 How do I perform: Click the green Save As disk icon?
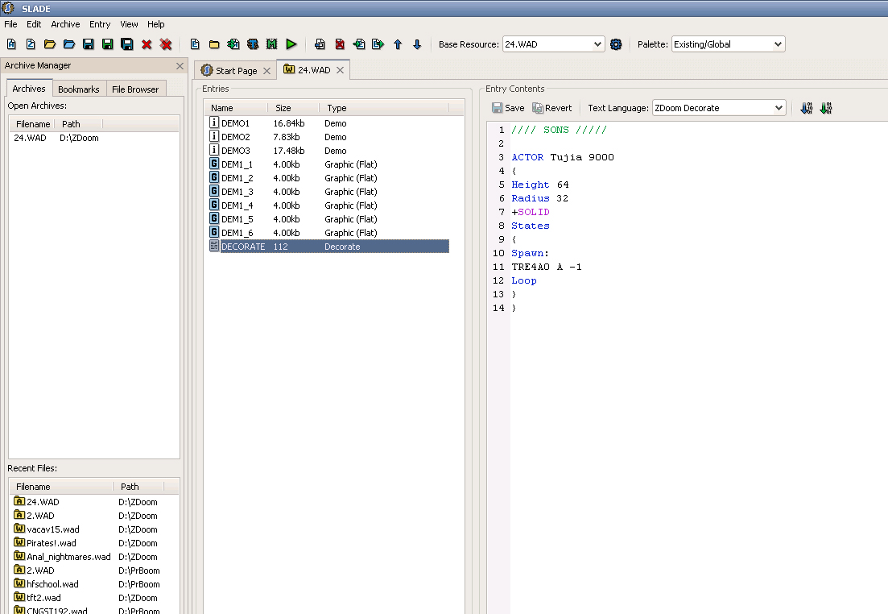pyautogui.click(x=107, y=44)
